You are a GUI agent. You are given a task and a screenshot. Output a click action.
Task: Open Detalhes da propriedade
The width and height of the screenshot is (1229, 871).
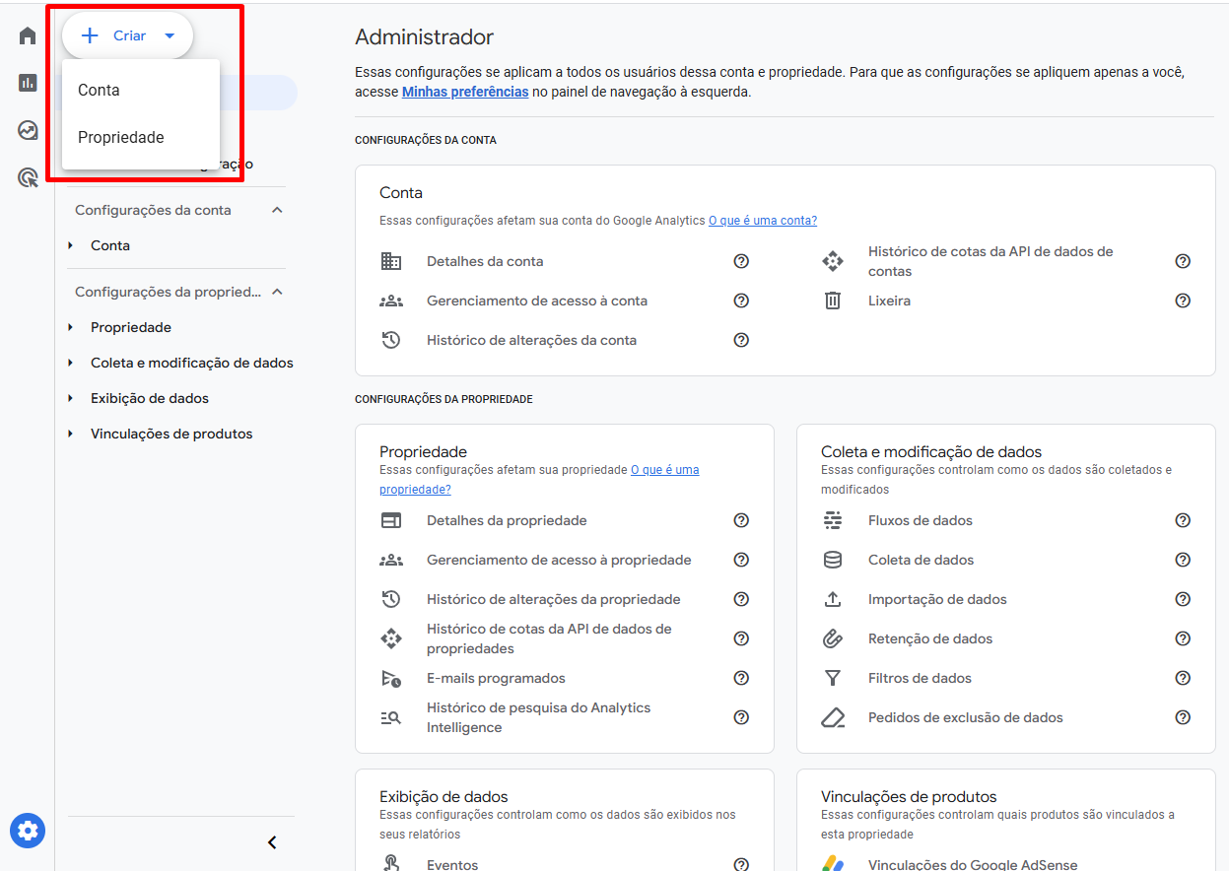coord(507,520)
